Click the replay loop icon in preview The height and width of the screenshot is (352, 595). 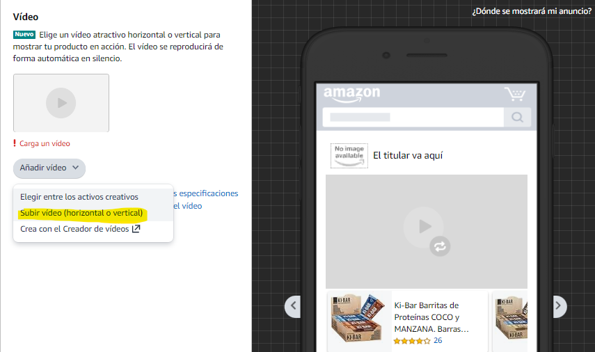tap(440, 246)
